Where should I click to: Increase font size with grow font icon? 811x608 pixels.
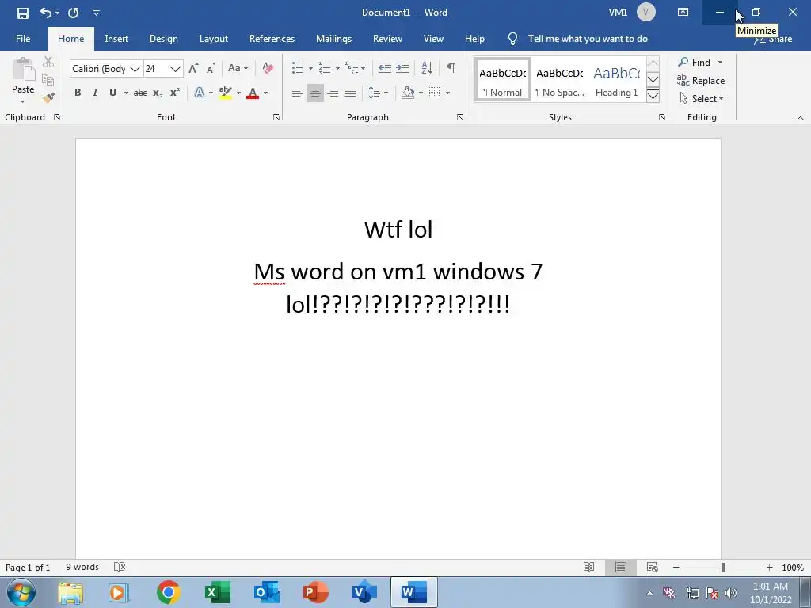[x=193, y=68]
